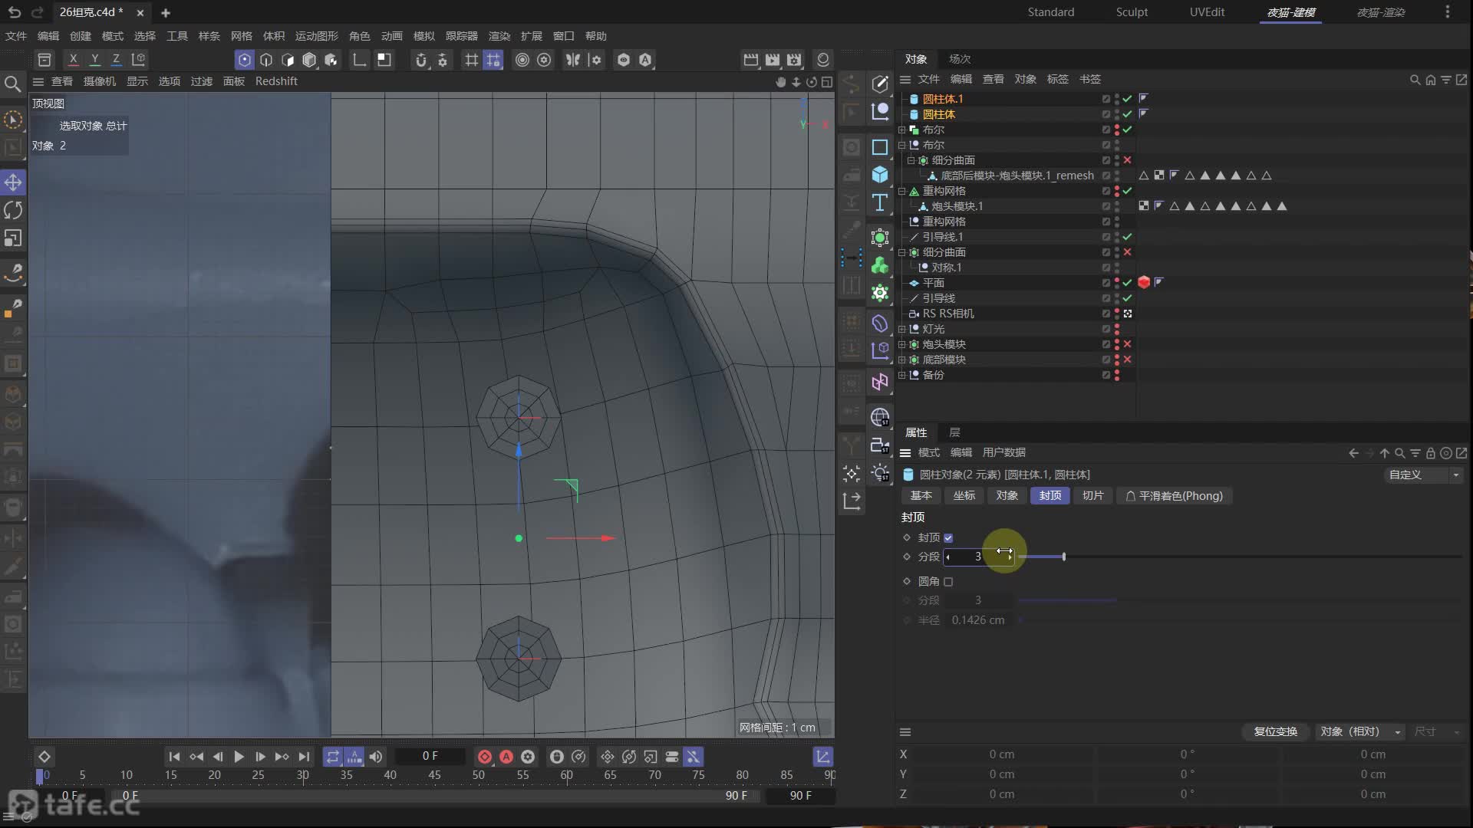Open the three-dot layout options menu
Screen dimensions: 1473x828
click(x=1447, y=12)
